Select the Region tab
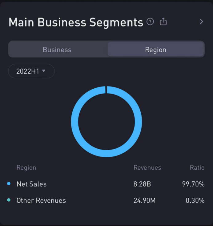 (155, 50)
